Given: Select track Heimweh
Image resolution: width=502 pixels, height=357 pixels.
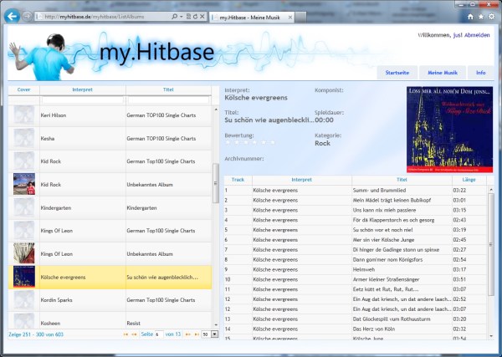Looking at the screenshot, I should coord(356,269).
